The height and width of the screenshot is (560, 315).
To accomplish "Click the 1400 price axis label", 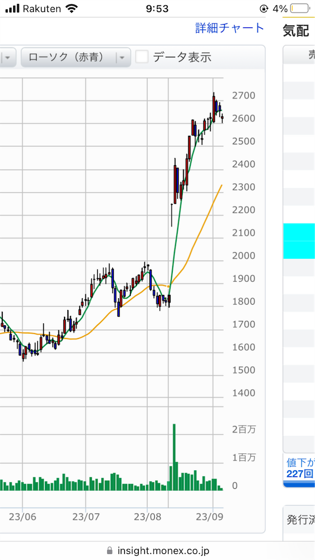I will point(243,393).
